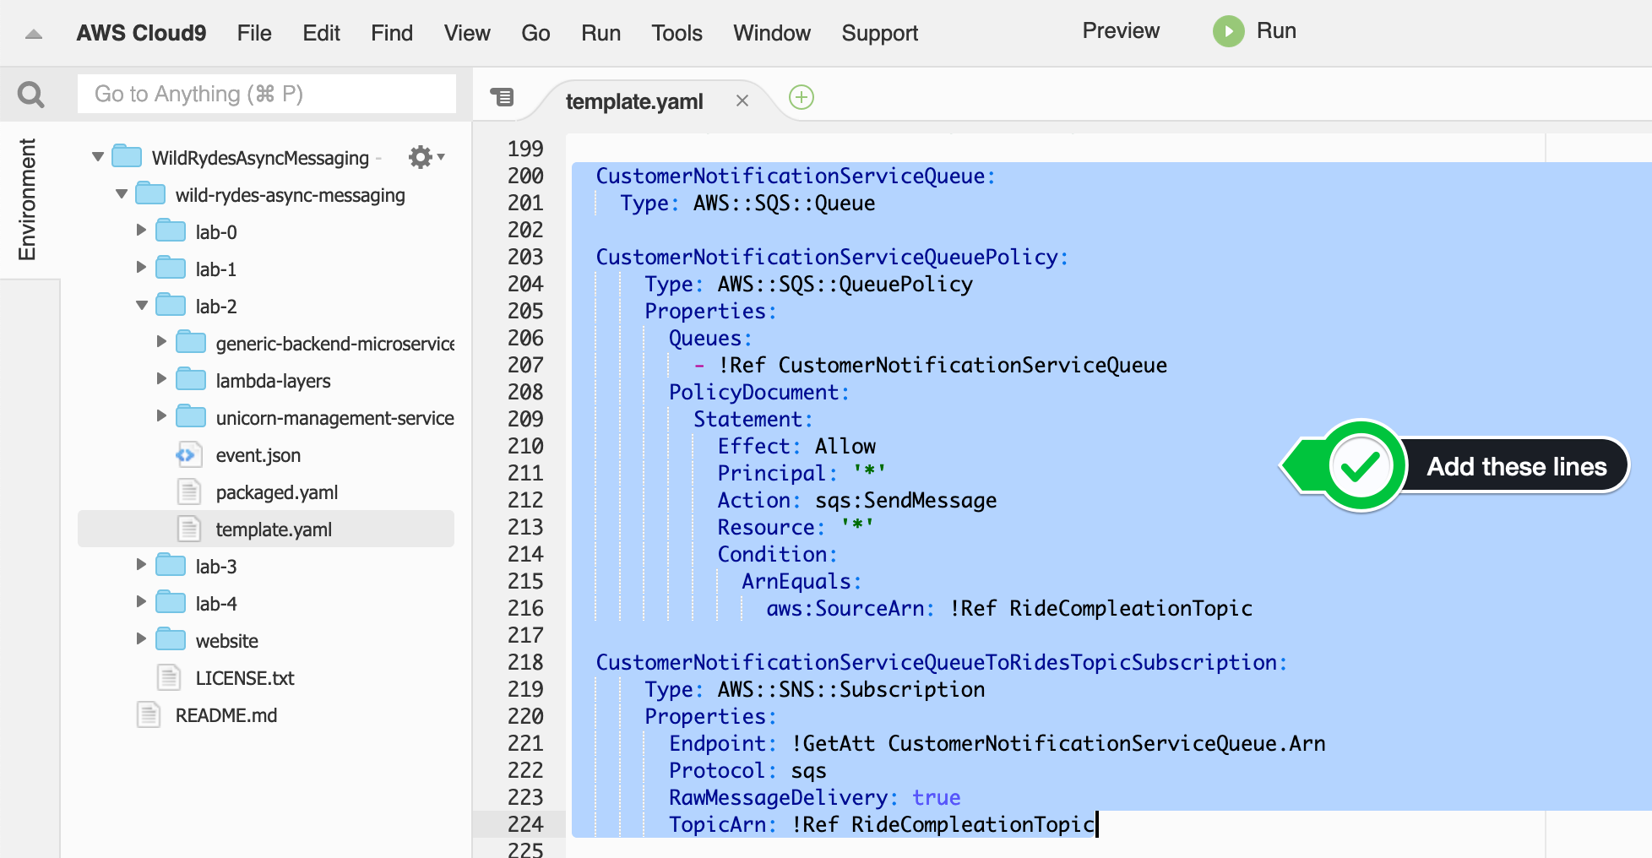Image resolution: width=1652 pixels, height=858 pixels.
Task: Open the View menu
Action: [x=467, y=33]
